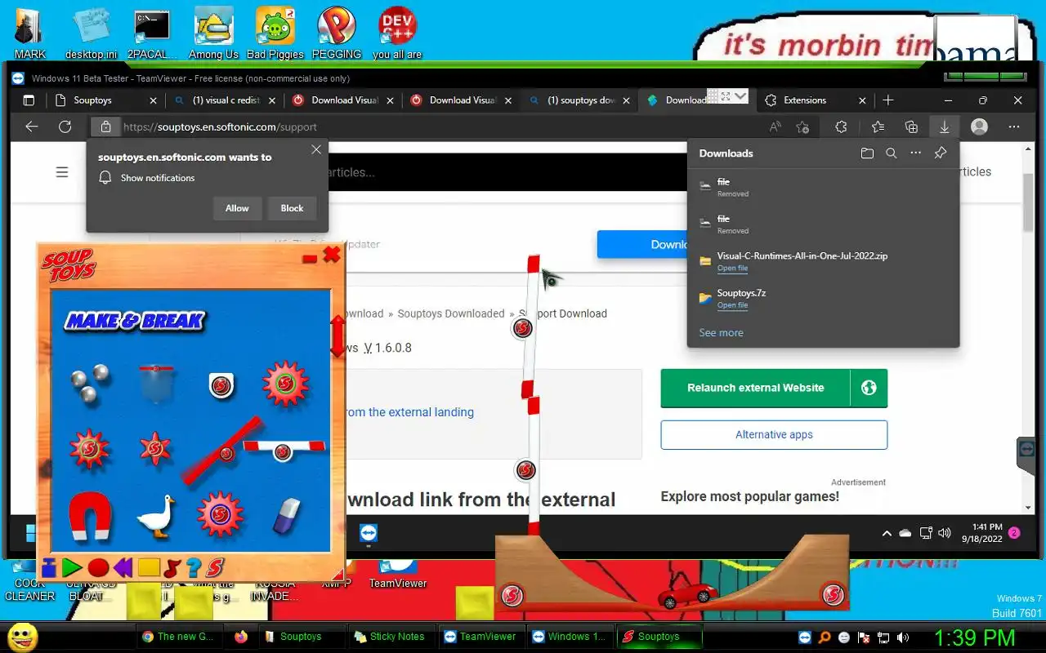Open browser profile avatar

click(979, 127)
